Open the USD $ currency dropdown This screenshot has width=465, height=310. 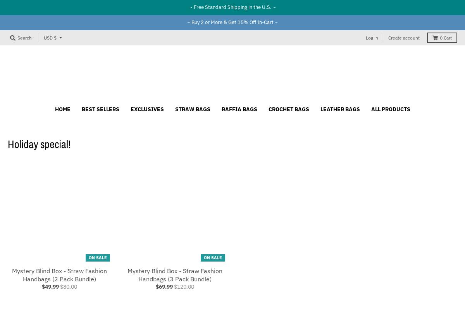click(x=50, y=38)
